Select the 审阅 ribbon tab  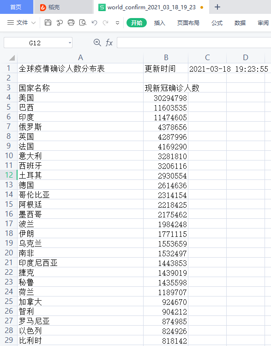pos(263,23)
